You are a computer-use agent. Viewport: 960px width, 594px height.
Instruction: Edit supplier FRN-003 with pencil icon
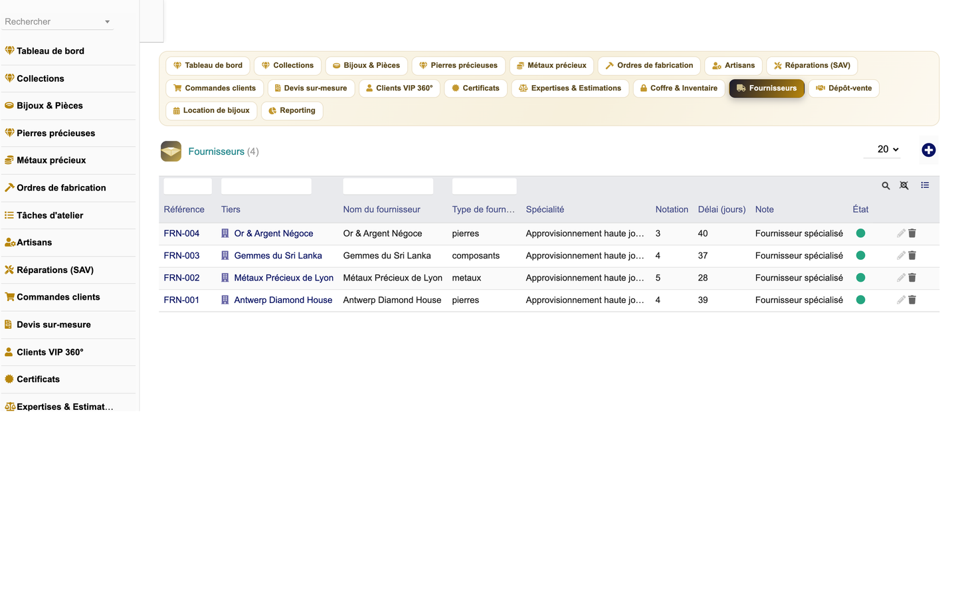(x=901, y=256)
